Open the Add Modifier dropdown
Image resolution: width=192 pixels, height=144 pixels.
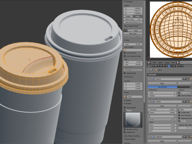point(170,75)
